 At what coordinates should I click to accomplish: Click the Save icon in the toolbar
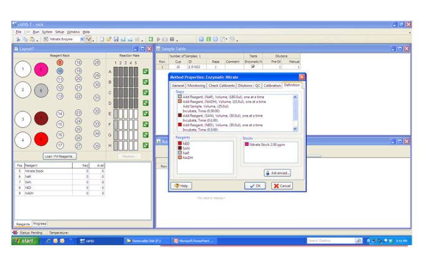coord(116,39)
